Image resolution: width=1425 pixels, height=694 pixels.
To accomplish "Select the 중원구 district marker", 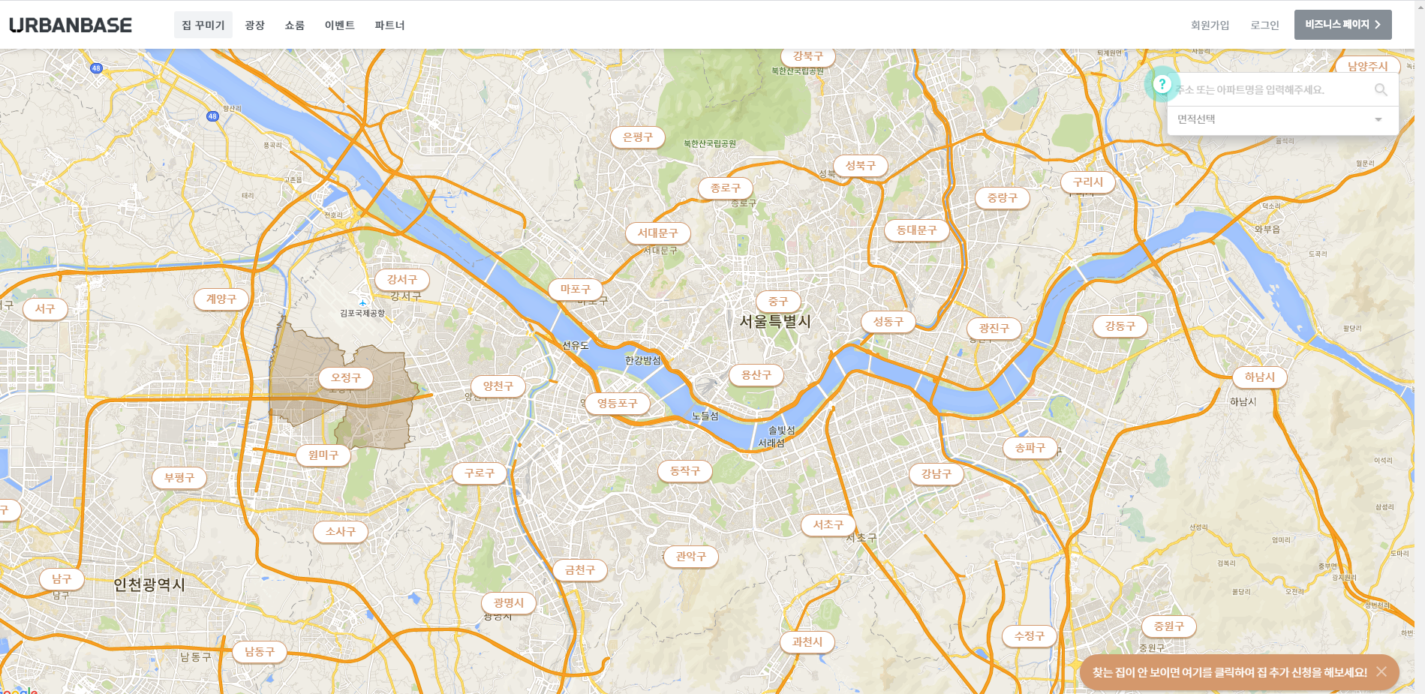I will coord(1169,626).
